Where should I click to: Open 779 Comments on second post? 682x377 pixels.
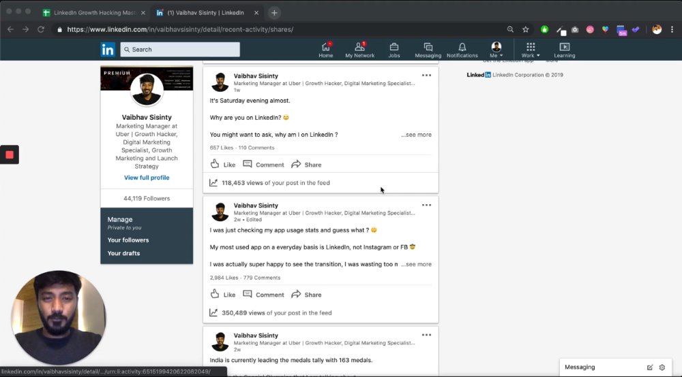tap(262, 278)
